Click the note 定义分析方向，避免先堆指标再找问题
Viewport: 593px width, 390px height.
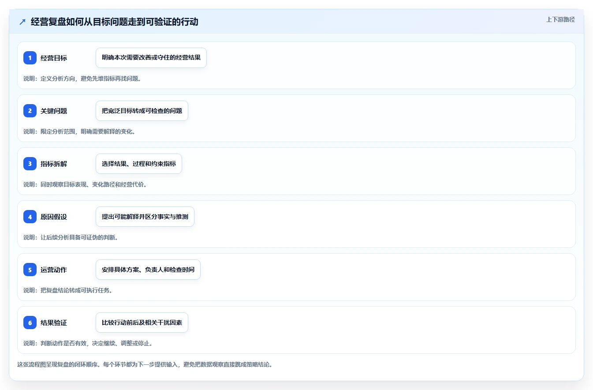[x=90, y=79]
